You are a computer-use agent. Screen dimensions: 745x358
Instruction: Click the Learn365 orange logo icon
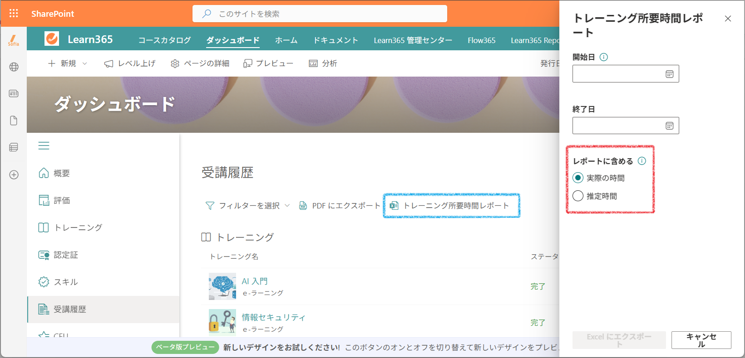52,39
